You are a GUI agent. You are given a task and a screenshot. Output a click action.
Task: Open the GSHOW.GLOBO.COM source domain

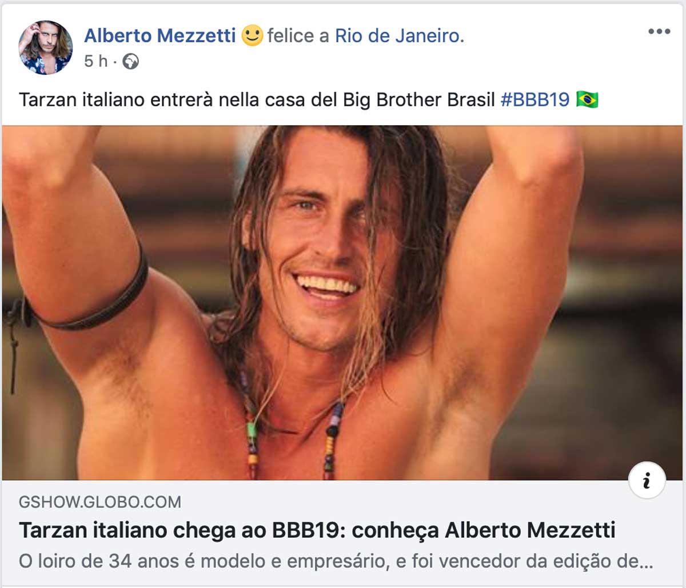pos(100,502)
